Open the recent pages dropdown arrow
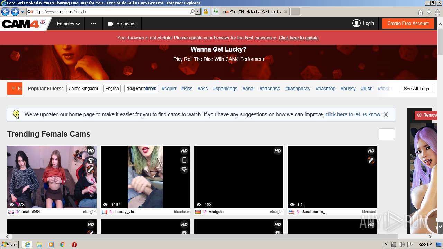Viewport: 443px width, 249px height. [x=23, y=12]
